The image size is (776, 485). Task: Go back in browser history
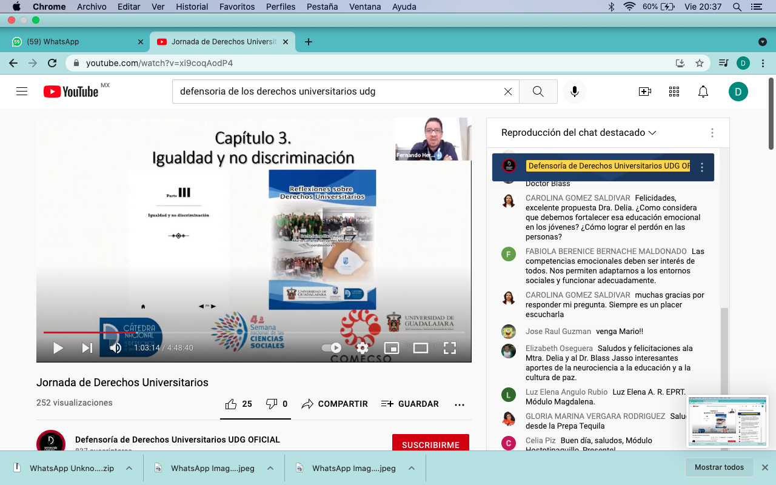point(13,63)
